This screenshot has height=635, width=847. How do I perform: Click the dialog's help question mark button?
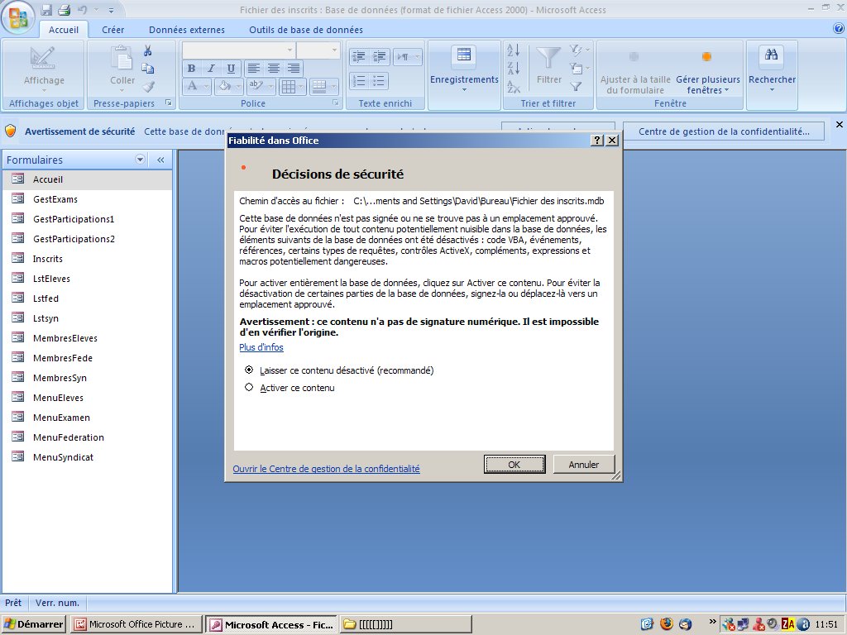click(x=597, y=141)
